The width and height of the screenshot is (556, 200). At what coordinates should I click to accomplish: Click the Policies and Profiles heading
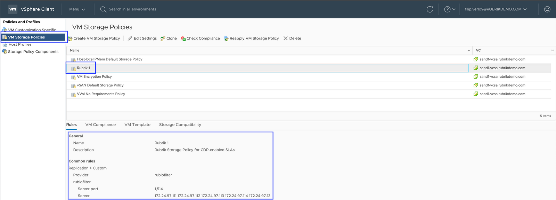tap(22, 22)
